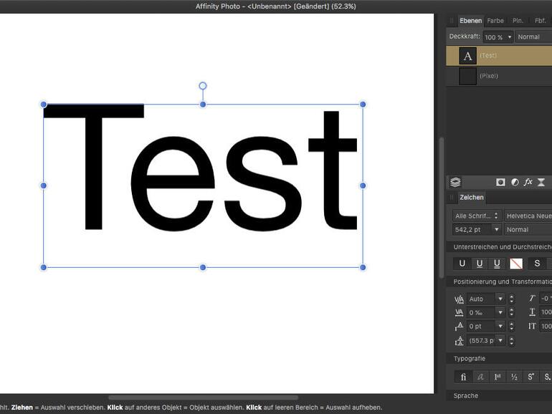Open the Alle Schrif... font filter dropdown
The width and height of the screenshot is (552, 414).
tap(477, 216)
